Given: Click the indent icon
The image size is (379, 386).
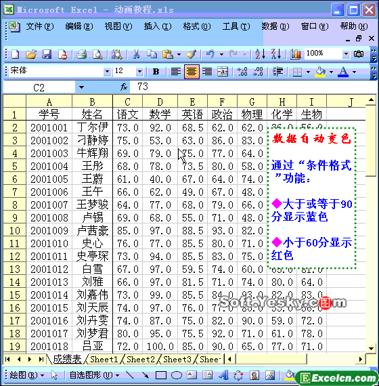Looking at the screenshot, I should tap(277, 72).
